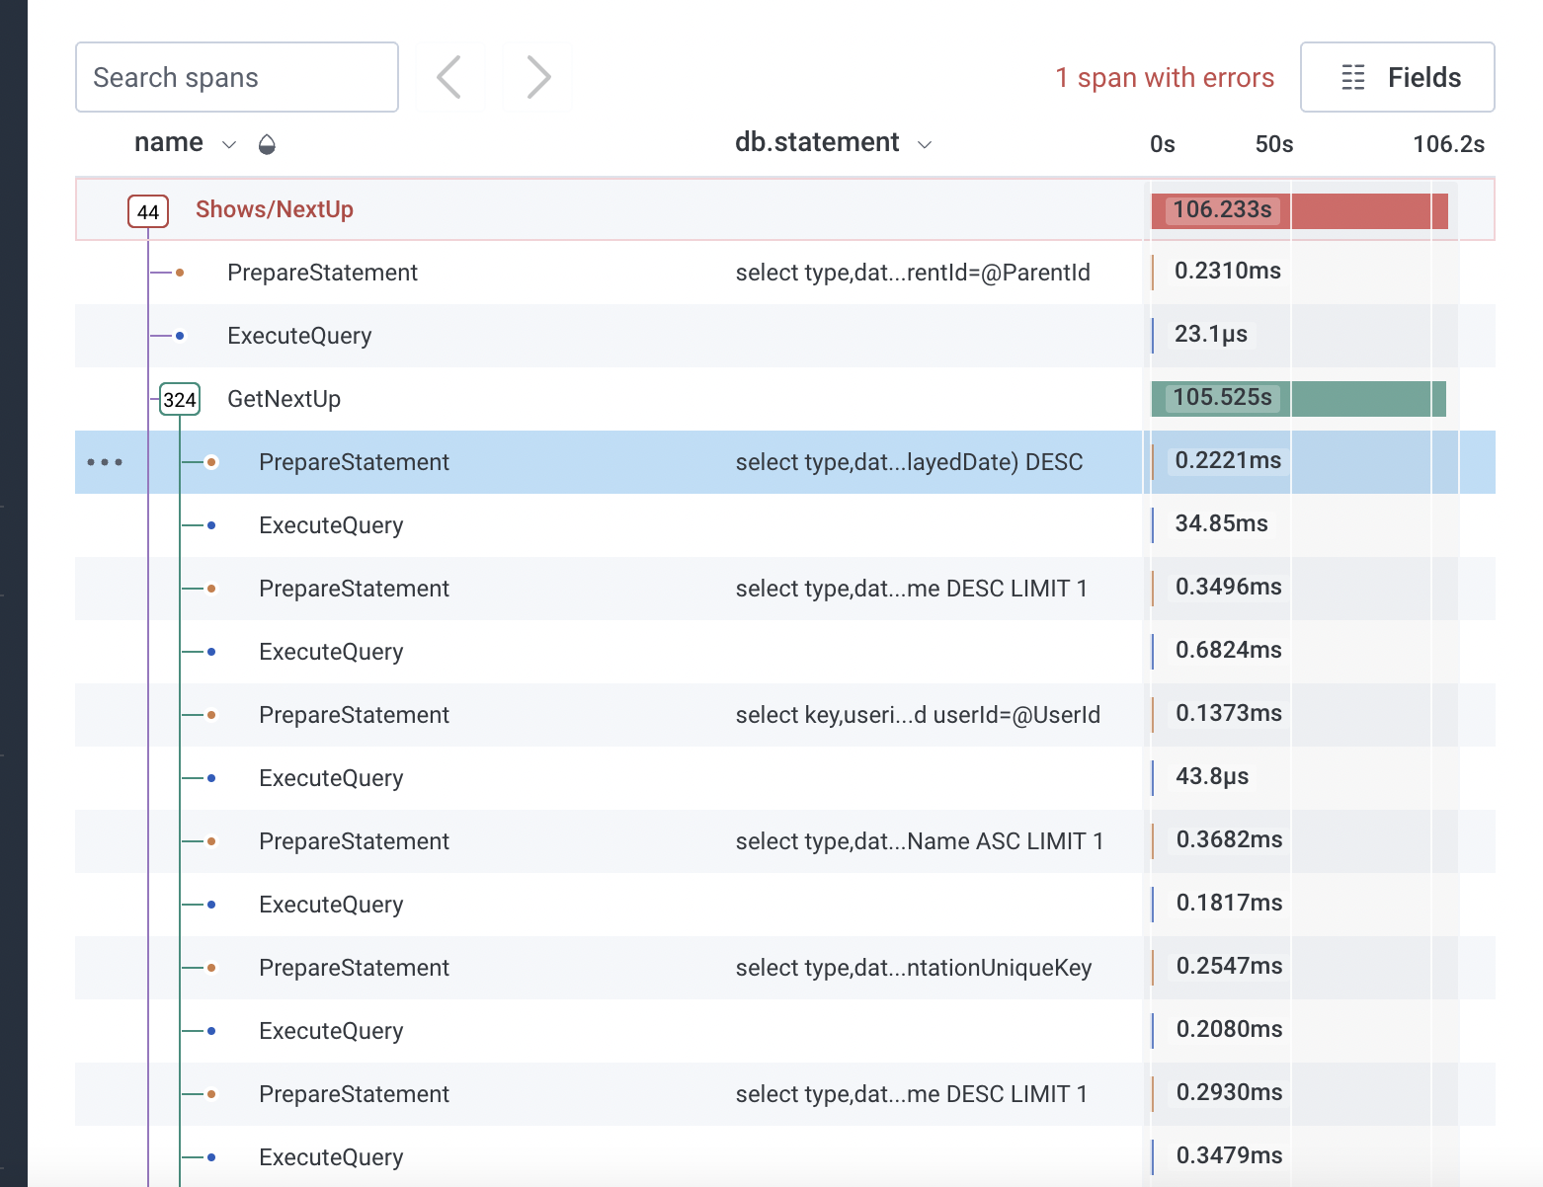Image resolution: width=1543 pixels, height=1187 pixels.
Task: Click into the Search spans field
Action: point(236,77)
